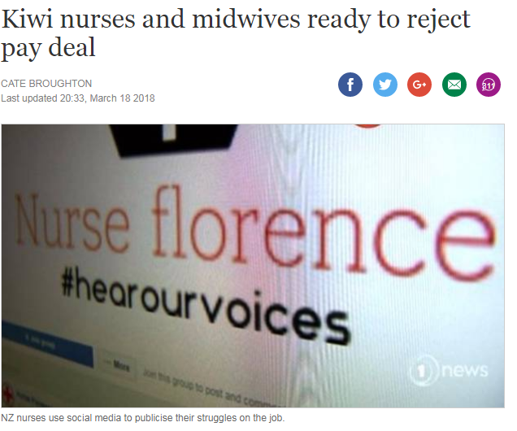Share the article on Twitter
The width and height of the screenshot is (517, 431).
(384, 85)
